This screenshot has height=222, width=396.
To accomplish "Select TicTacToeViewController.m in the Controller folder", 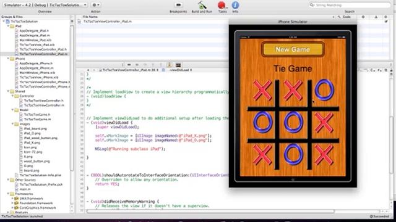I will point(44,105).
